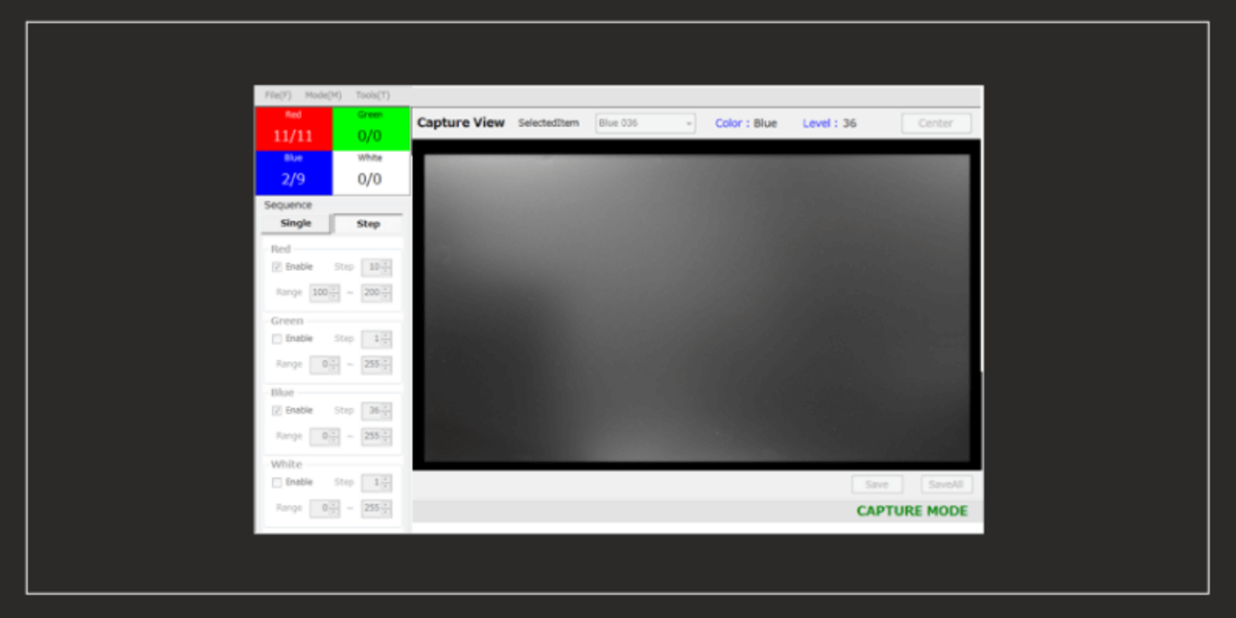The image size is (1236, 618).
Task: Open the Tools(T) menu
Action: coord(372,95)
